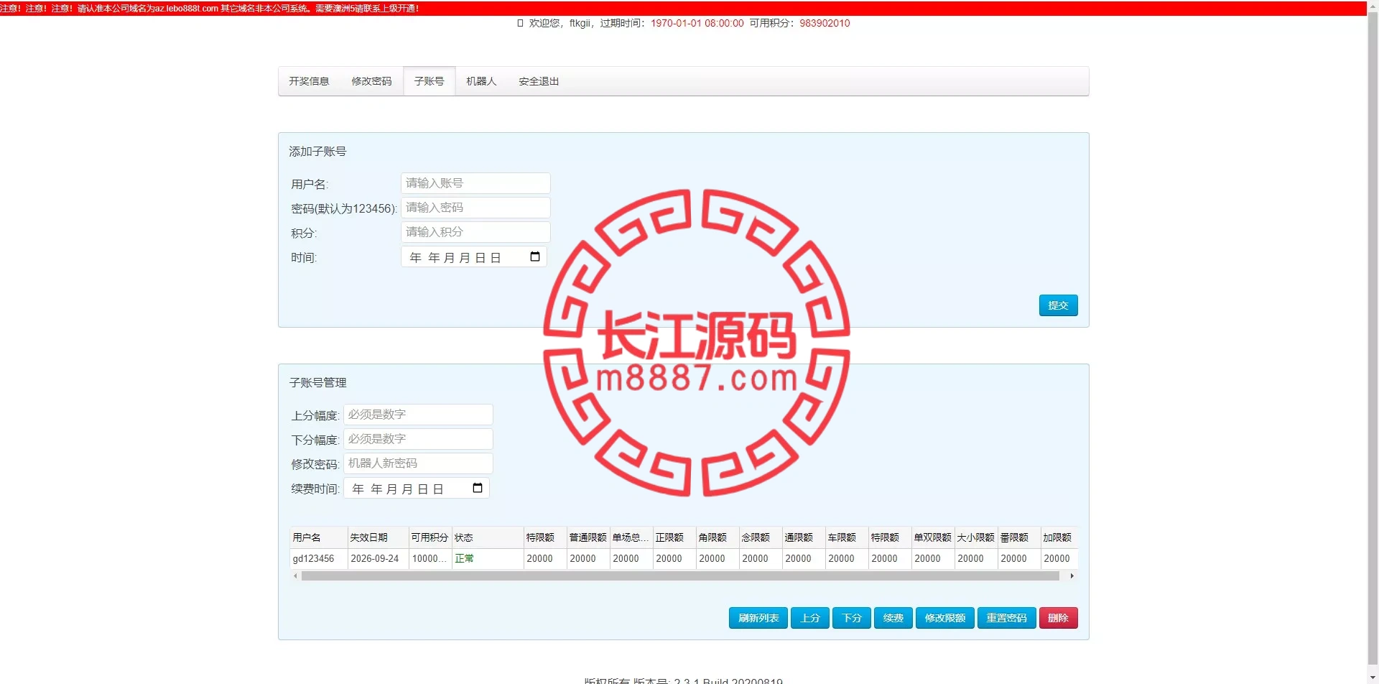Screen dimensions: 1379x684
Task: Click the add sub-account date input
Action: coord(474,257)
